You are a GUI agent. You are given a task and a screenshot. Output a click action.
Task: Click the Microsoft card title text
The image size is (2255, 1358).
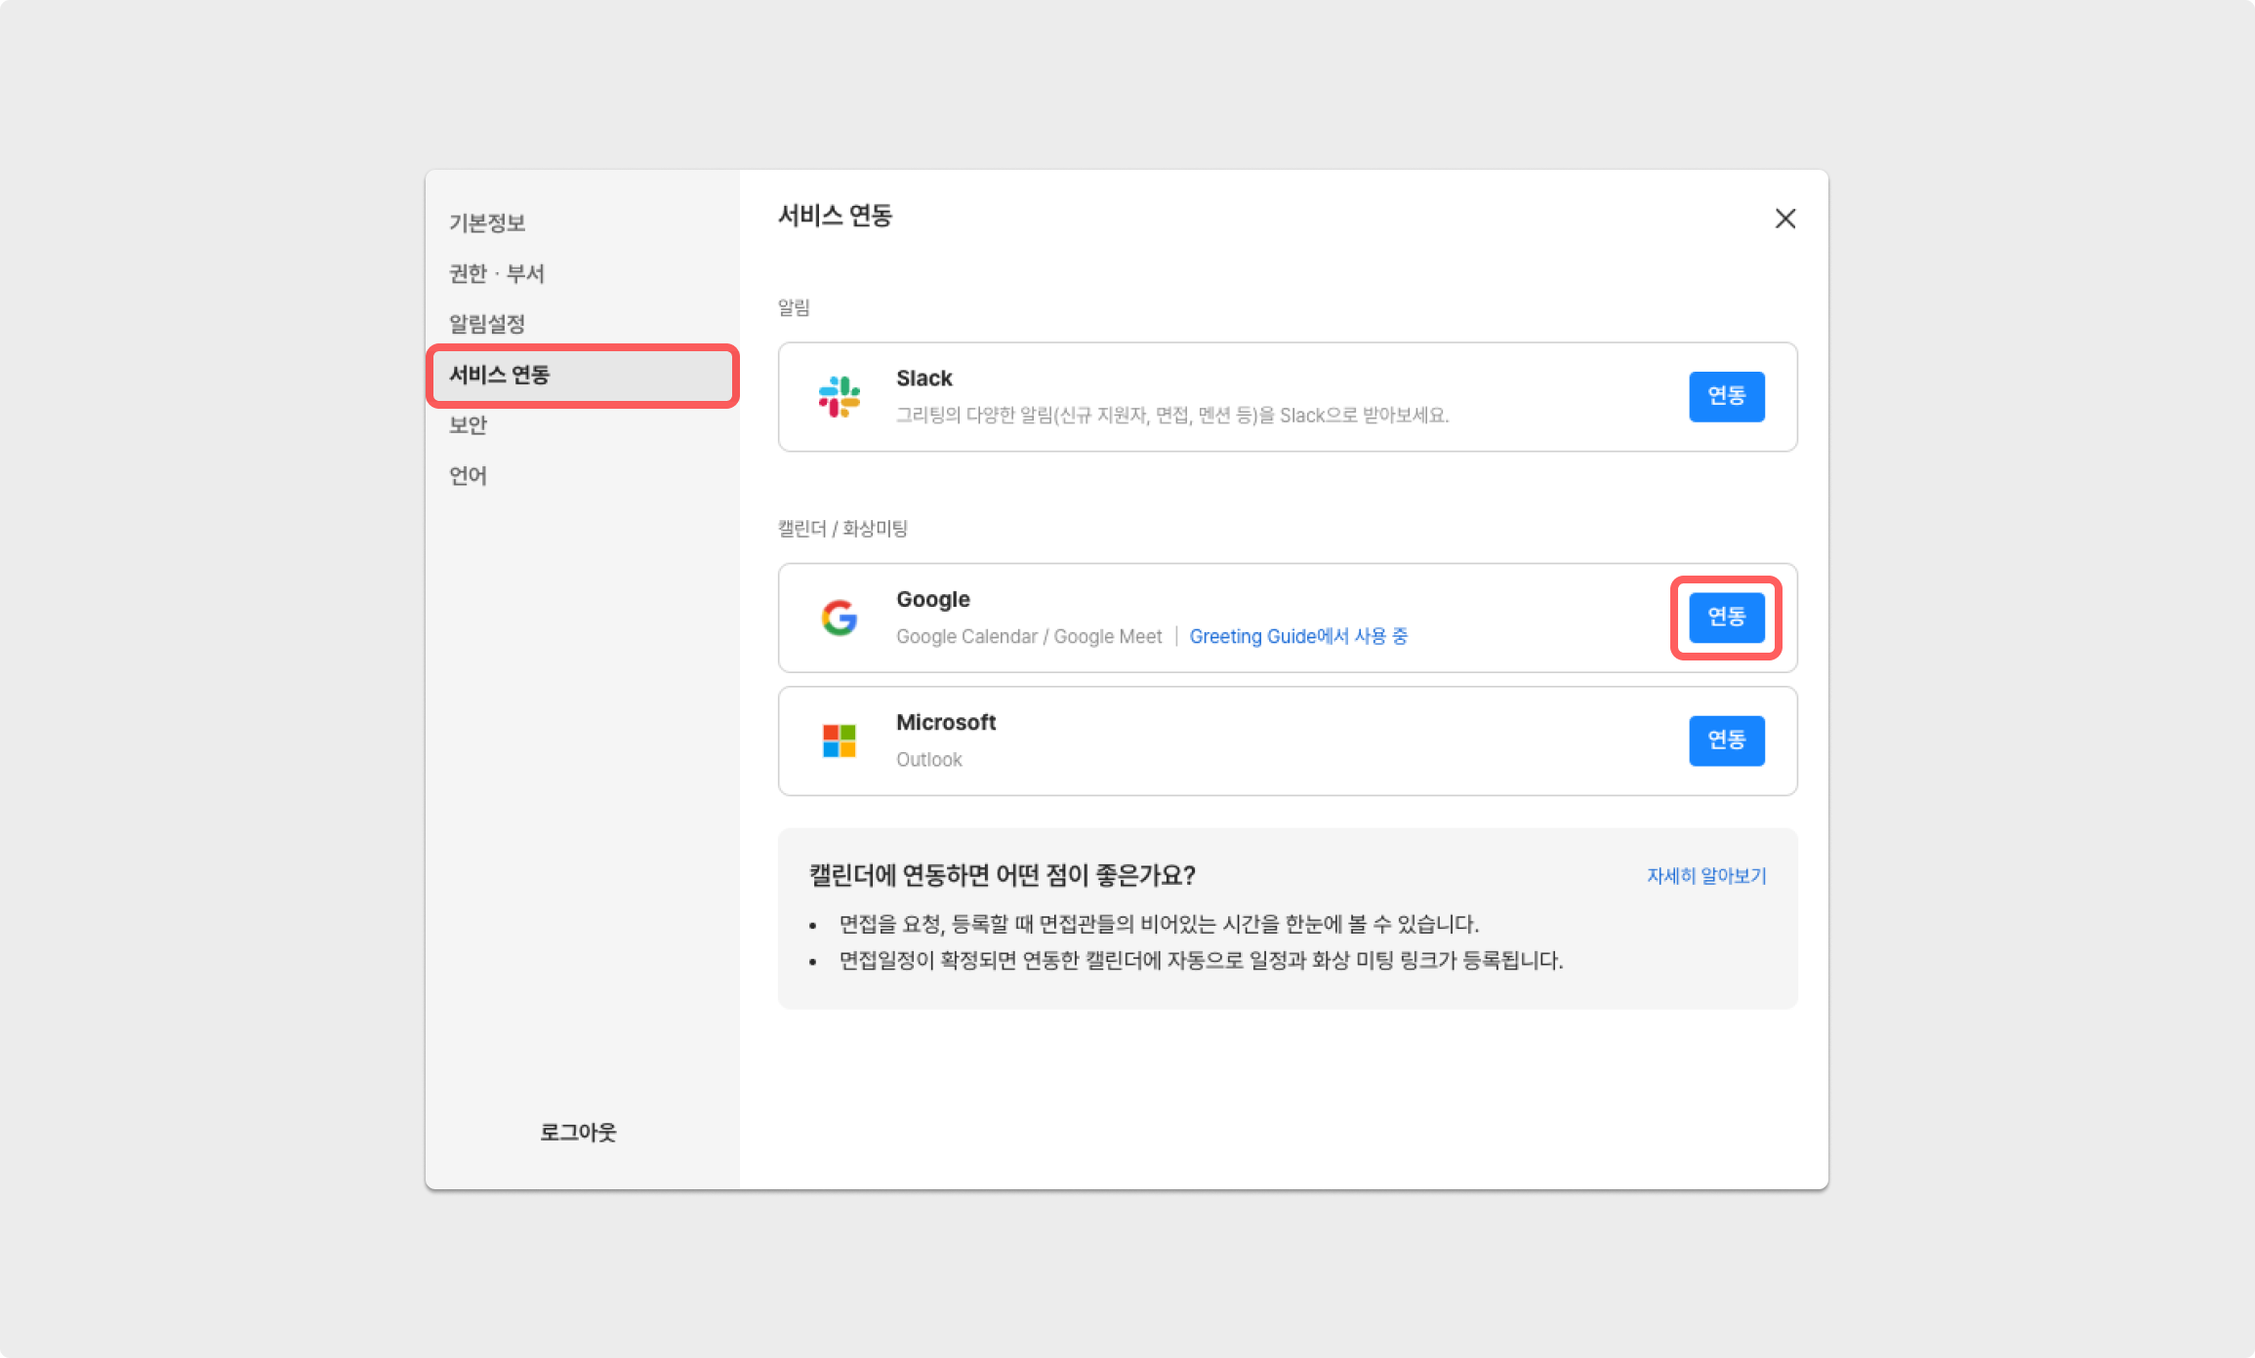945,723
